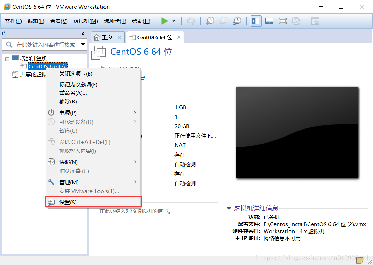Select 我的计算机 in the library tree
Viewport: 373px width, 265px height.
(x=34, y=59)
